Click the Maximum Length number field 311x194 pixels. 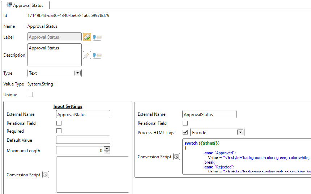pyautogui.click(x=80, y=150)
